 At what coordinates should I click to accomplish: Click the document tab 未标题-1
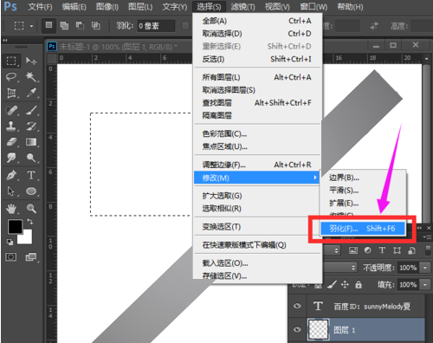[x=119, y=47]
